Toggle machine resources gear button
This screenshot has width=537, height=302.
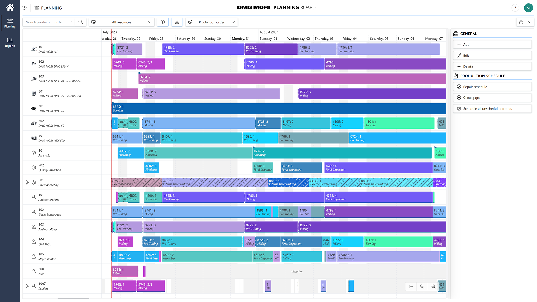pyautogui.click(x=163, y=22)
